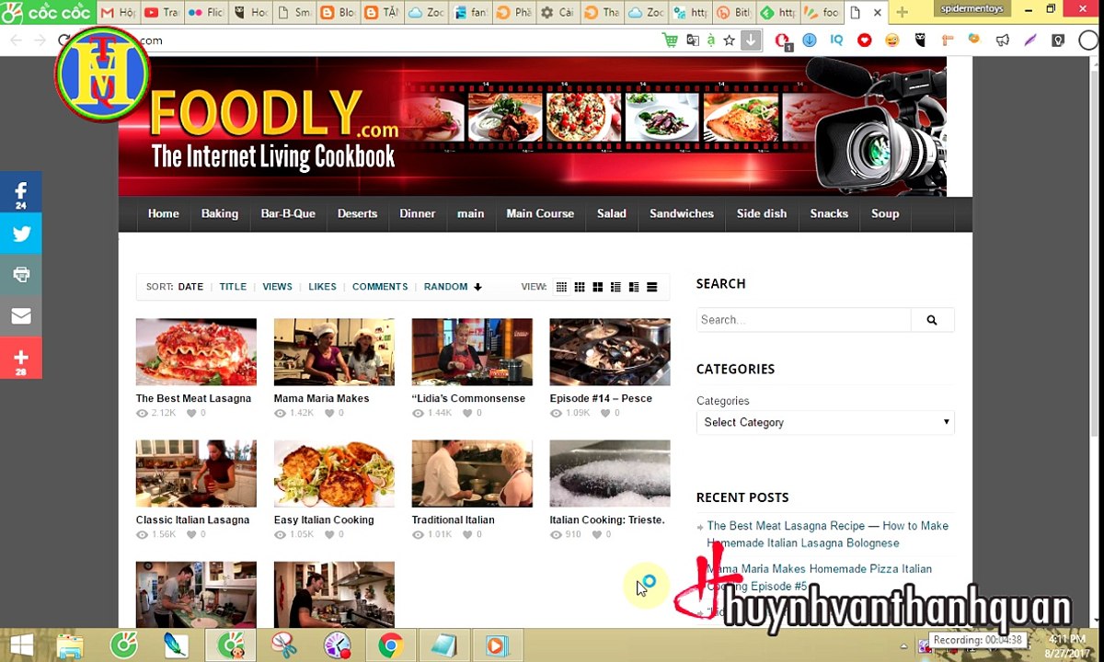The width and height of the screenshot is (1104, 662).
Task: Sort posts by Likes
Action: click(x=322, y=287)
